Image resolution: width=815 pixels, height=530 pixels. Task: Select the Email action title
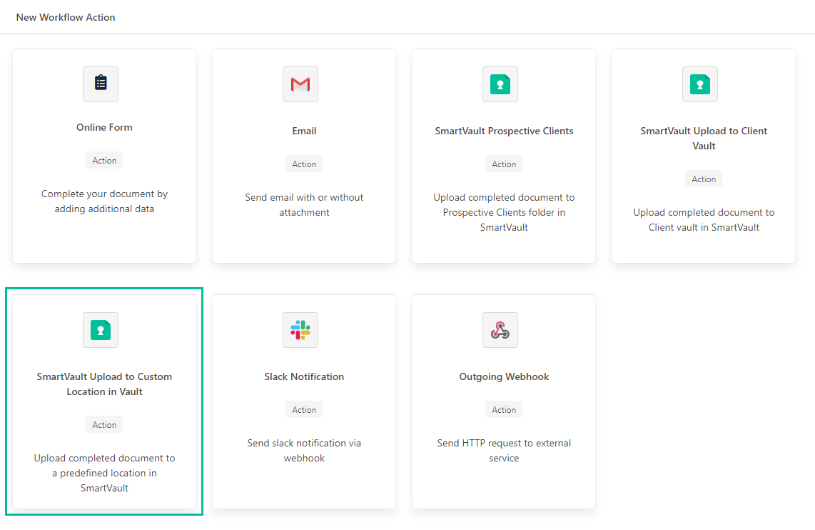pyautogui.click(x=304, y=131)
